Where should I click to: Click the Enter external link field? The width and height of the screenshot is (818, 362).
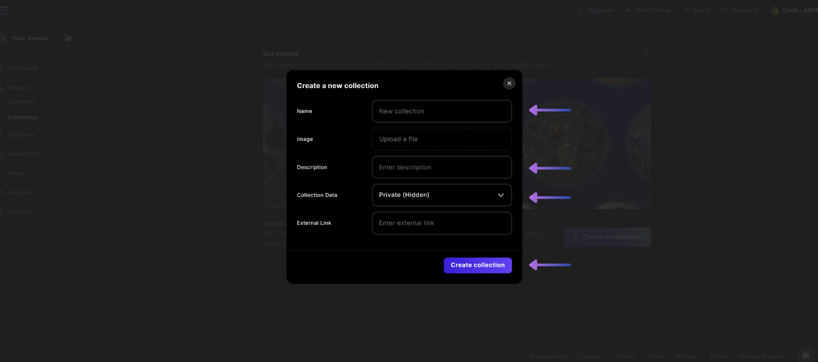[442, 223]
